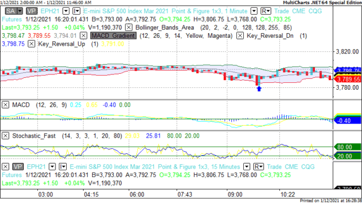
Task: Click the Bollinger_Bands_Area indicator name
Action: pyautogui.click(x=165, y=28)
